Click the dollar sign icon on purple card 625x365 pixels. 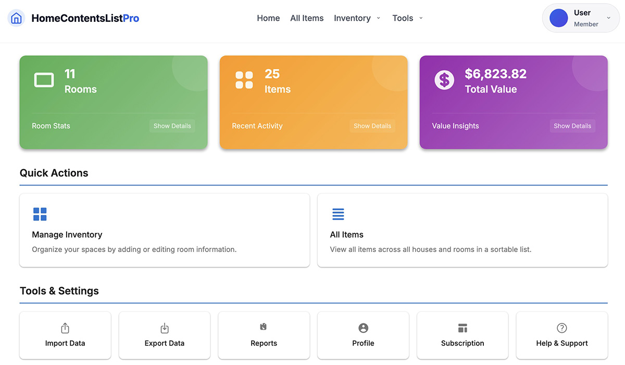[444, 80]
